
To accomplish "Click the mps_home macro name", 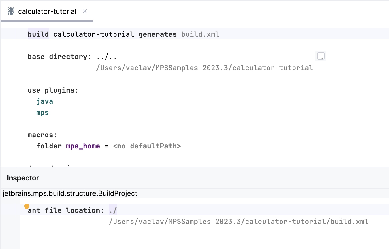I will point(83,146).
